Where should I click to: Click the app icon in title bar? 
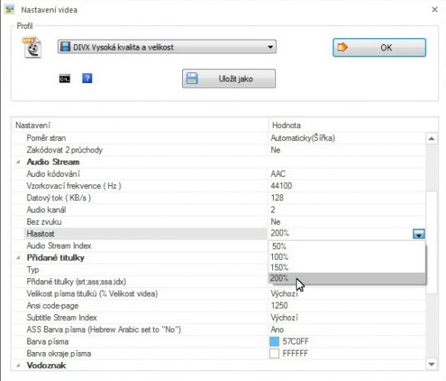tap(9, 9)
